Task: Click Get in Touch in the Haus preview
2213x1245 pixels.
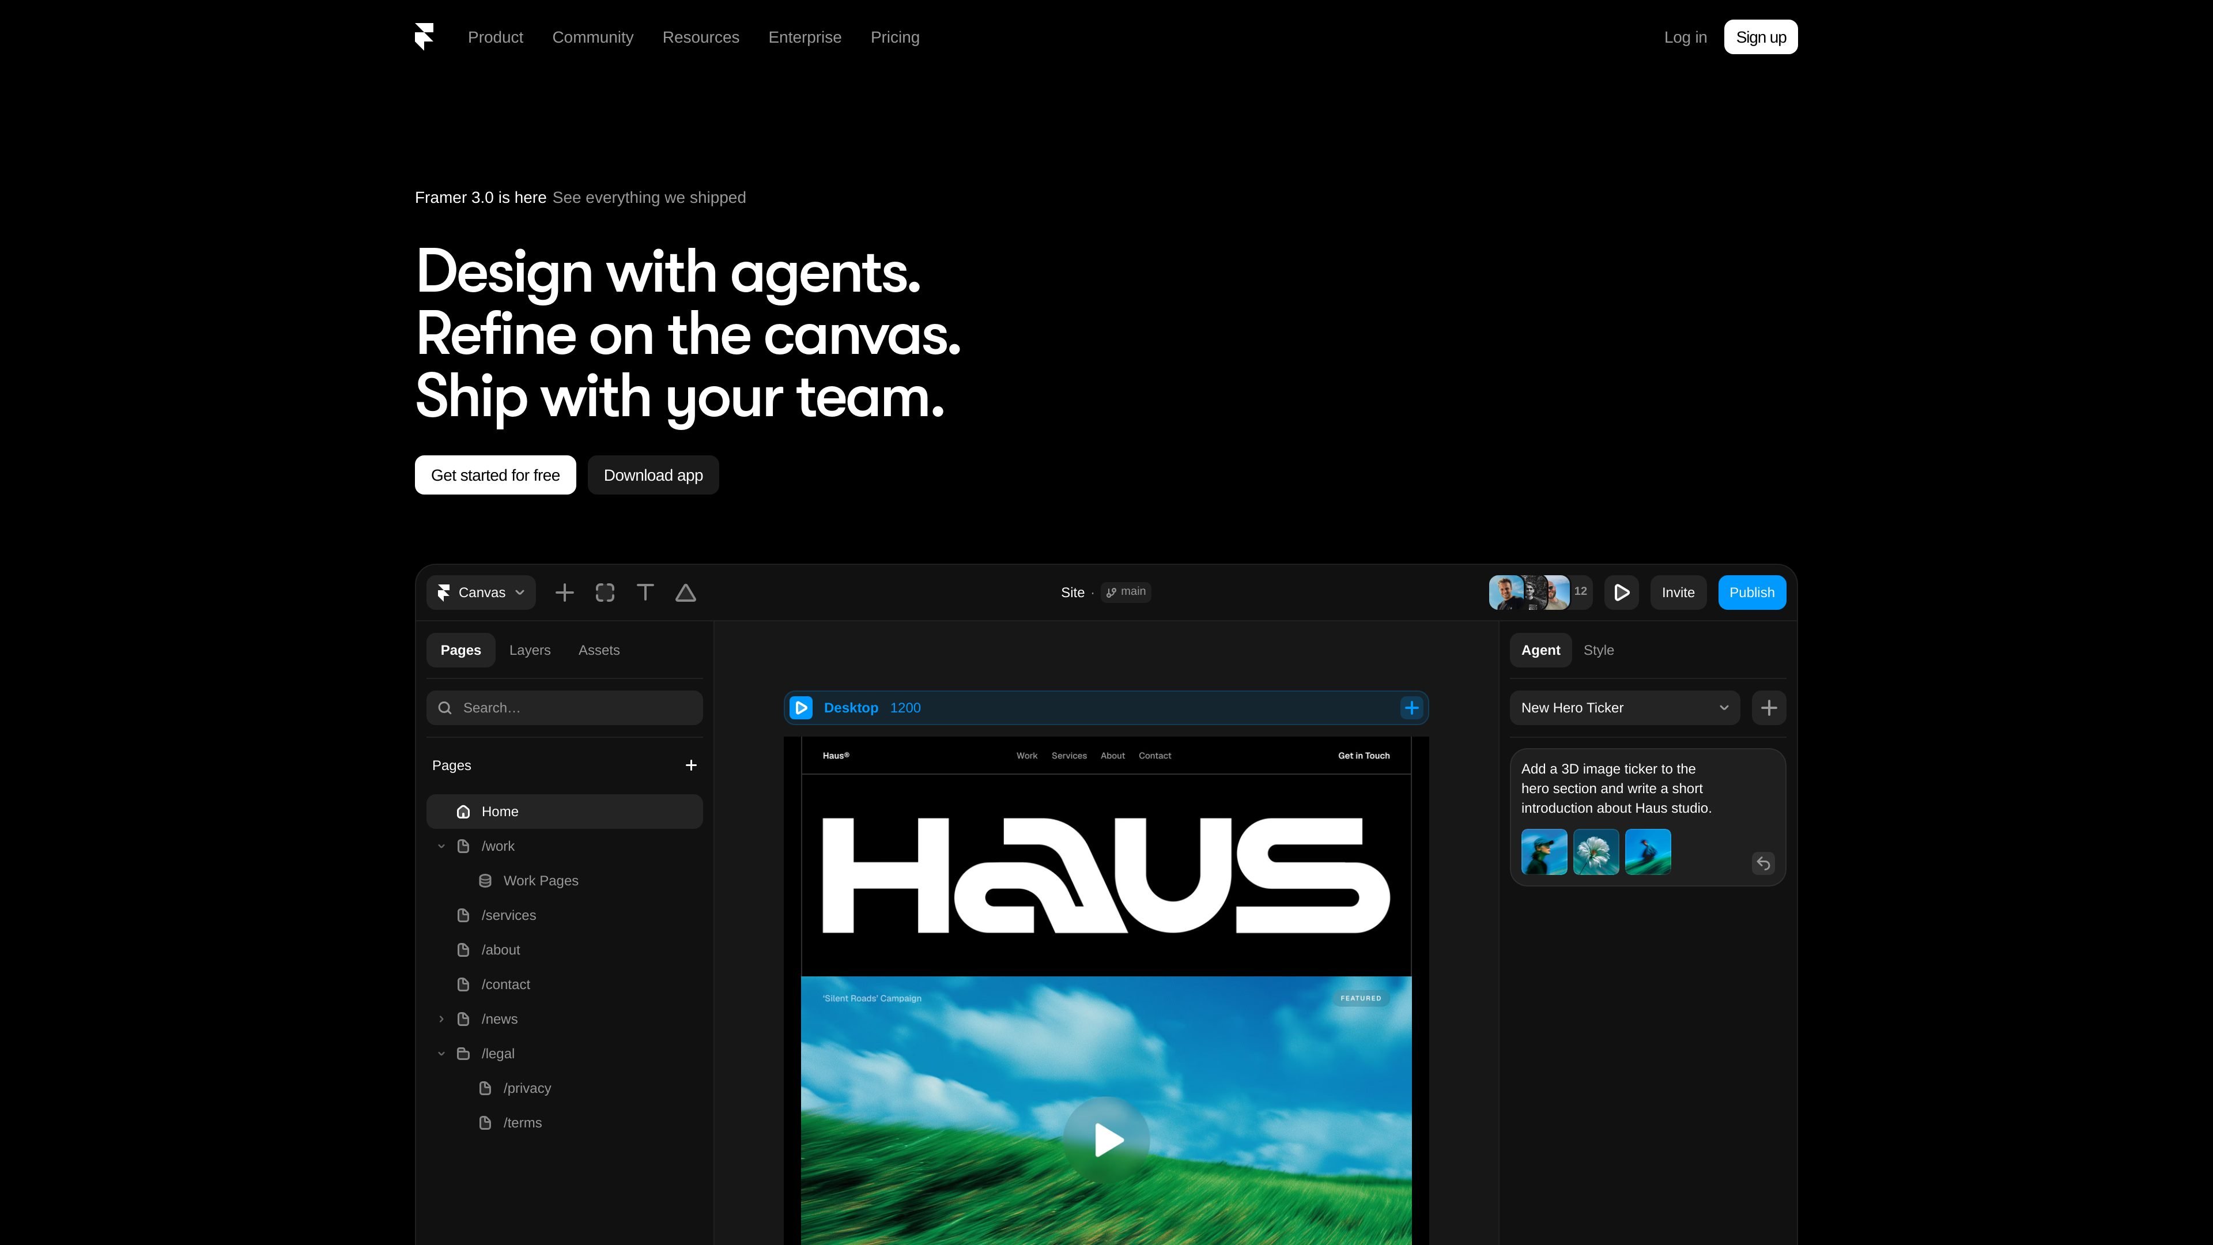Action: 1364,756
